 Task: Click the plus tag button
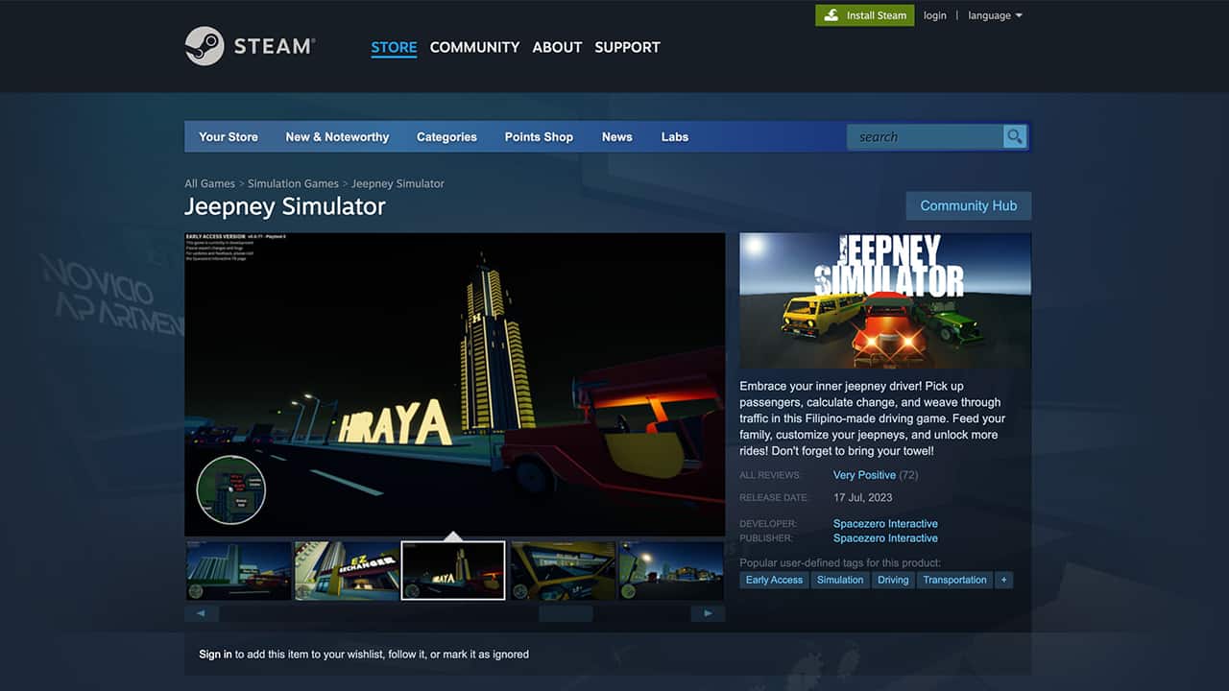click(x=1004, y=580)
